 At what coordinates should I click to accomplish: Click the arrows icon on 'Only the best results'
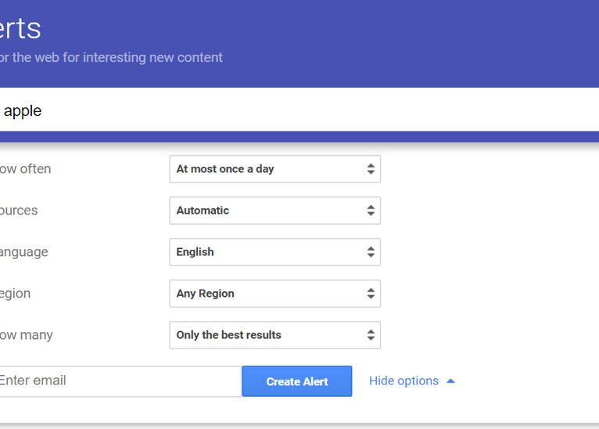pyautogui.click(x=371, y=335)
